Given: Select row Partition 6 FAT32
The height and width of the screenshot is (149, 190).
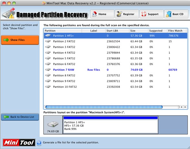Looking at the screenshot, I should 115,64.
